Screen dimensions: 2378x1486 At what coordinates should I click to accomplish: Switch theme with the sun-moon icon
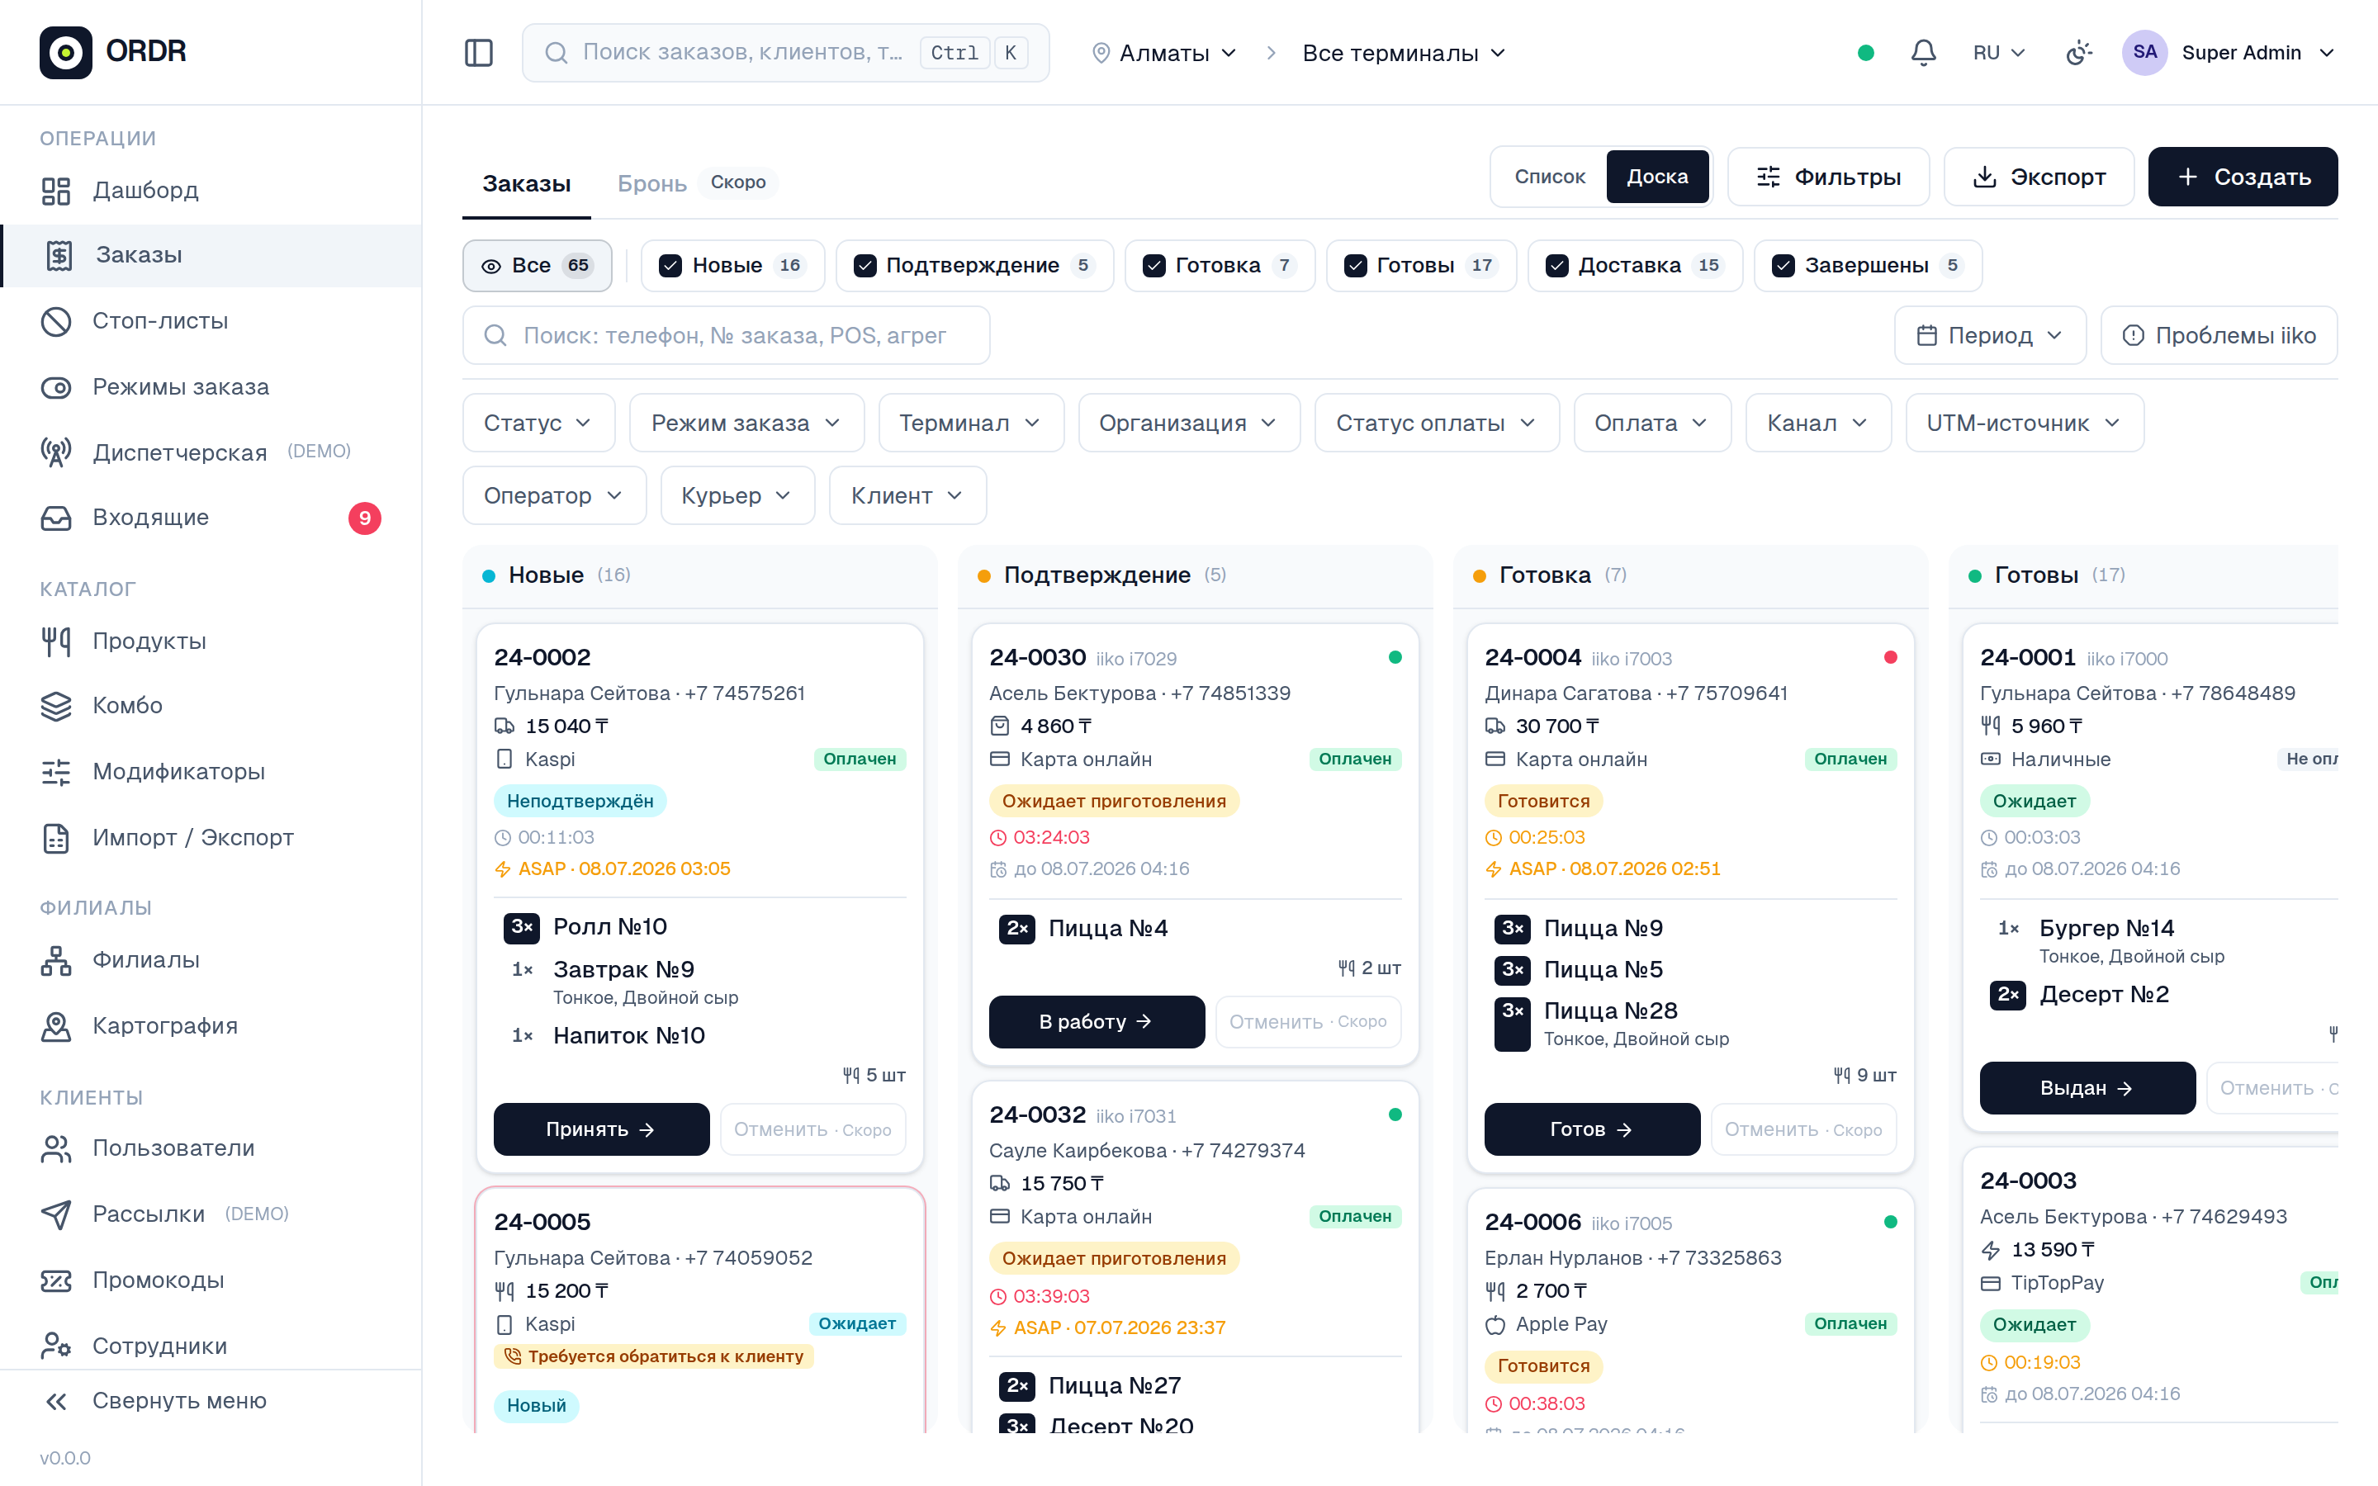pyautogui.click(x=2078, y=53)
